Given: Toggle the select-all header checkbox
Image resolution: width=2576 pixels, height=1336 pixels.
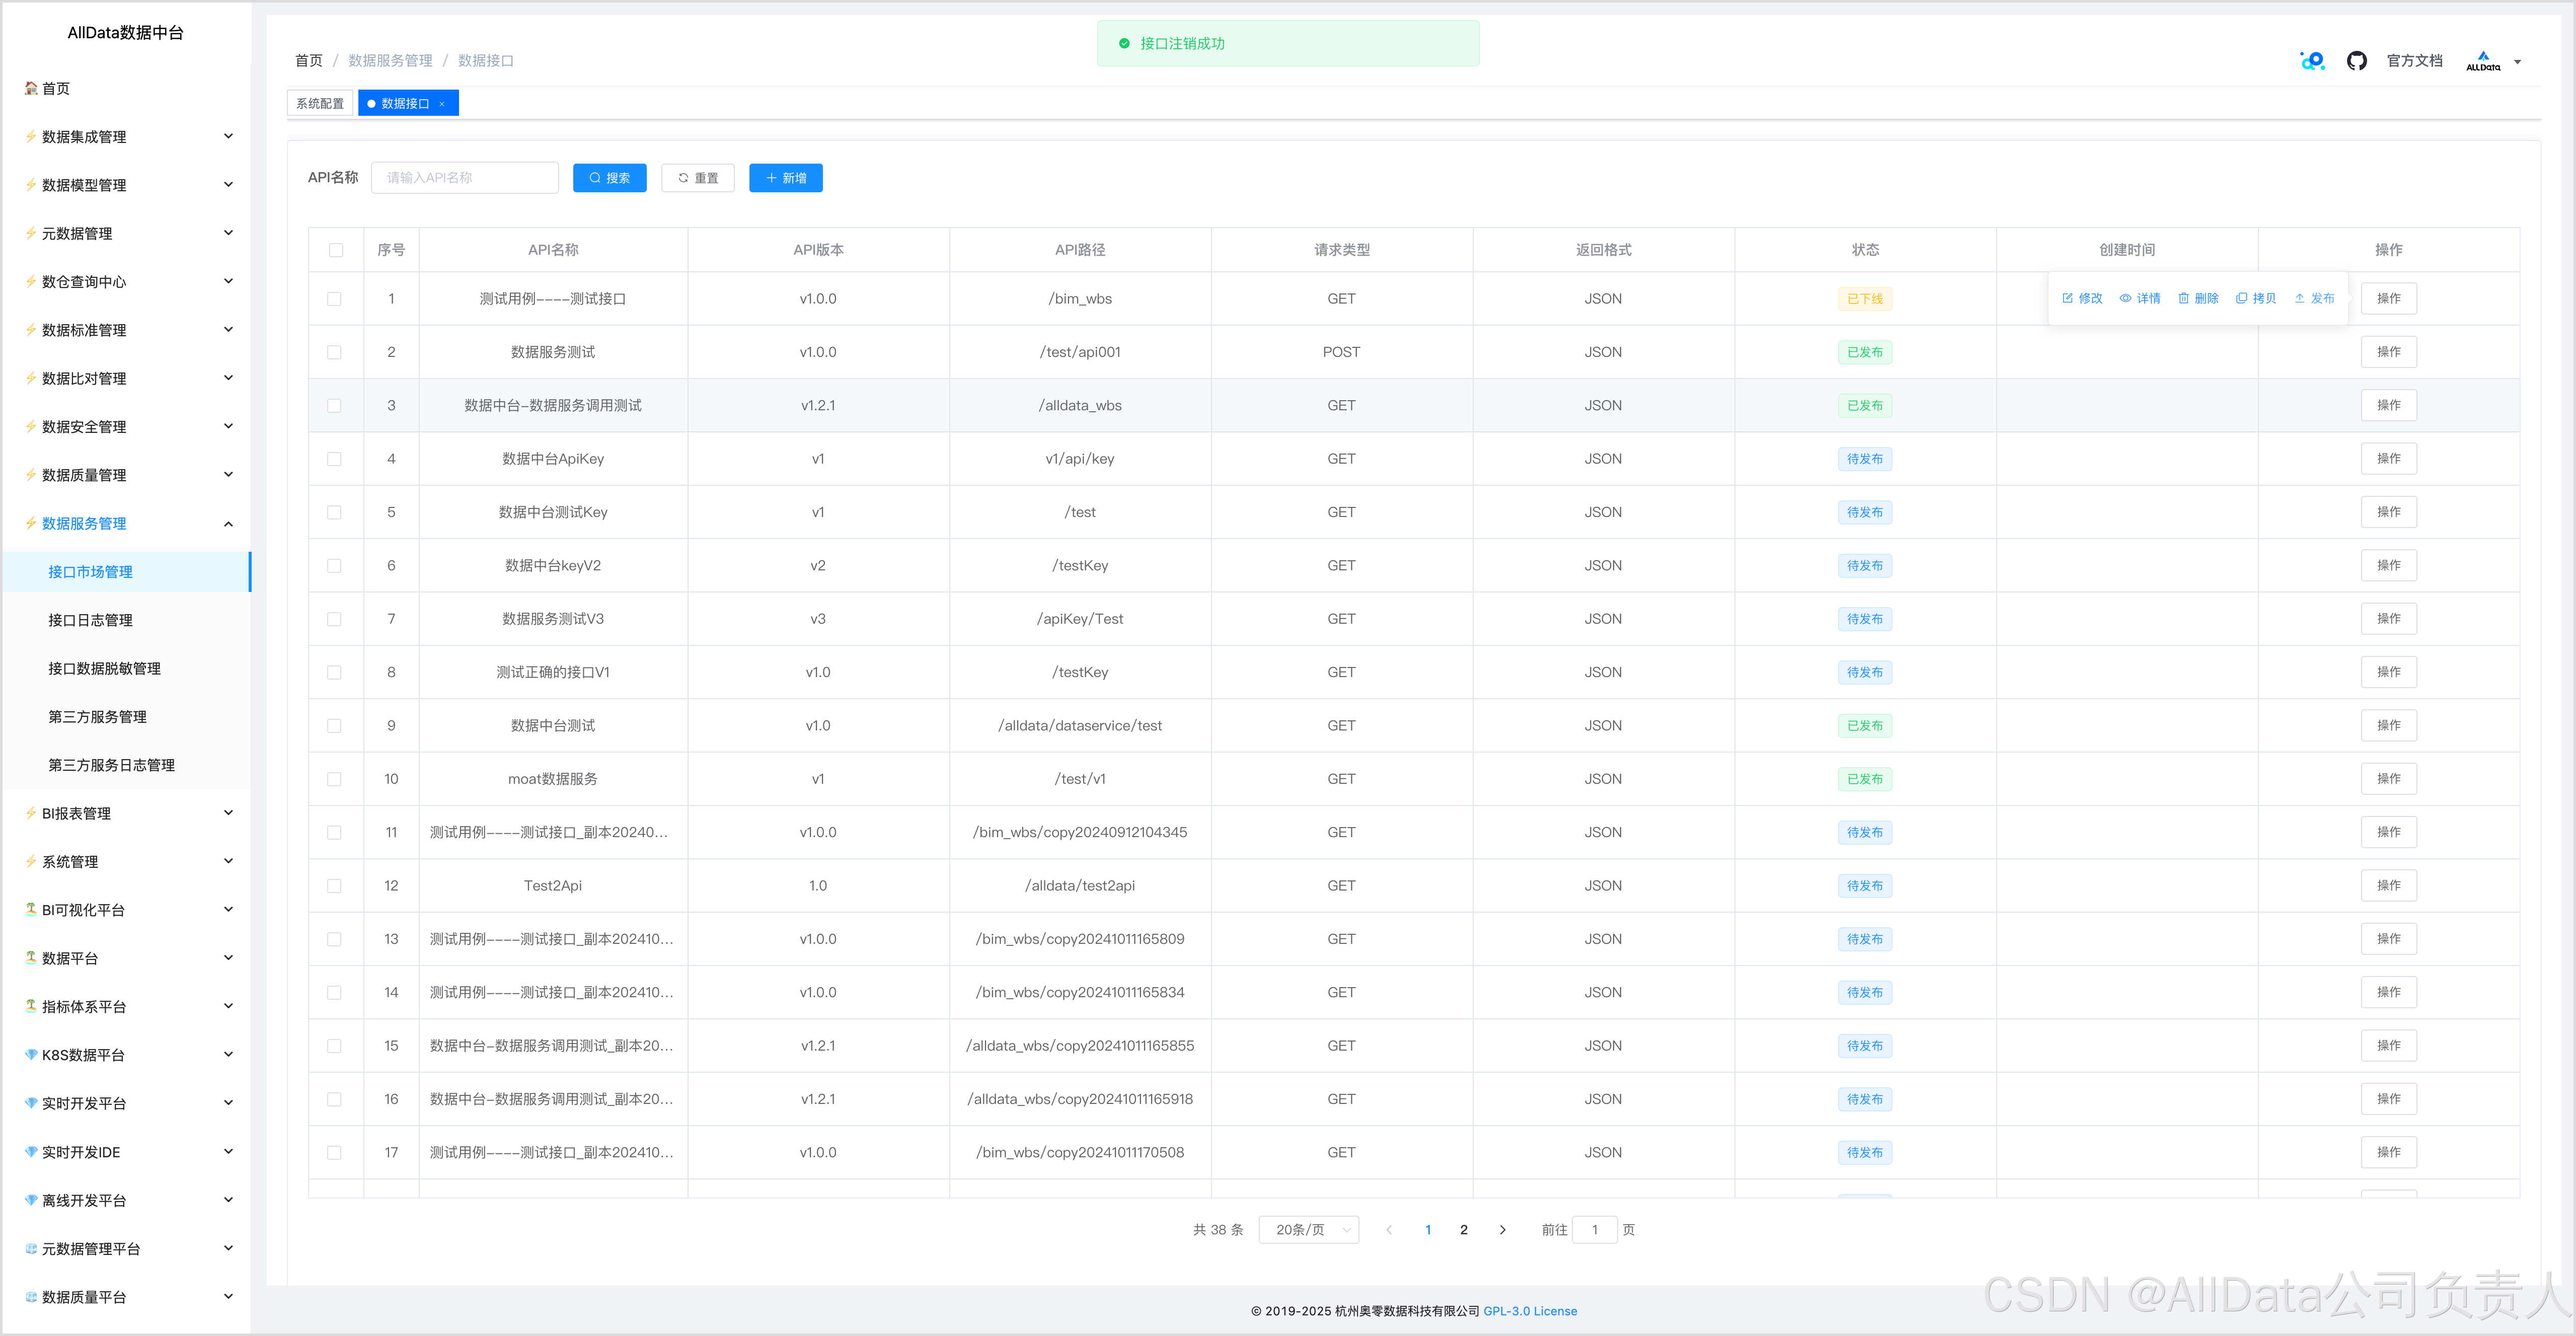Looking at the screenshot, I should 336,250.
